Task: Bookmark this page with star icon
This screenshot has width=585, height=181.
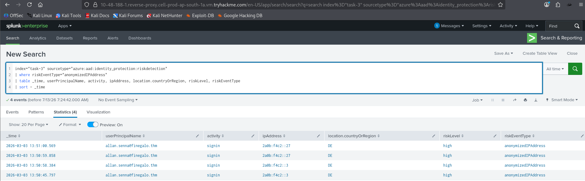Action: tap(500, 5)
